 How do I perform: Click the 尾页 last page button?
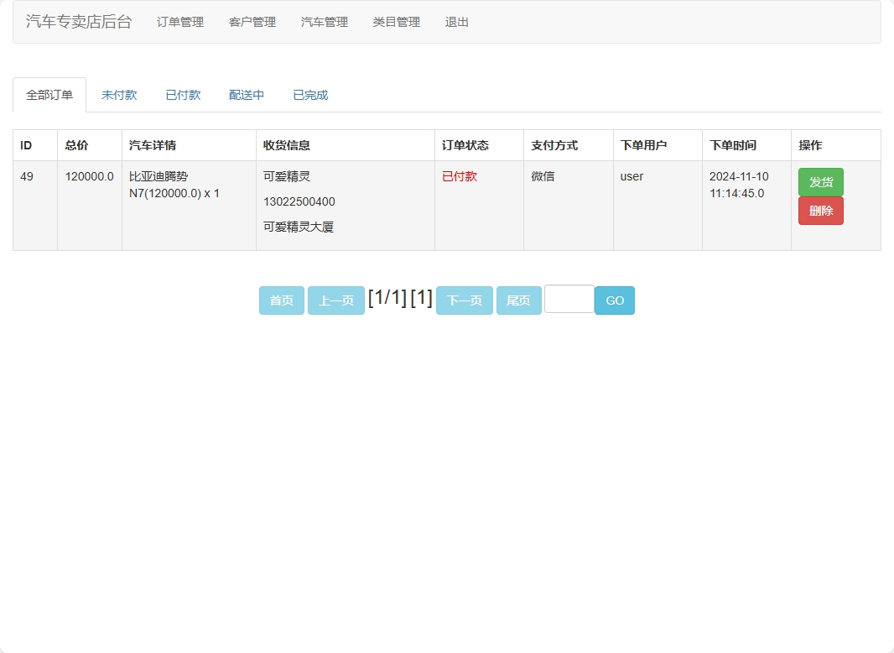(518, 300)
